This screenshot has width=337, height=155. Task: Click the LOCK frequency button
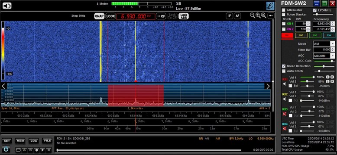(111, 16)
